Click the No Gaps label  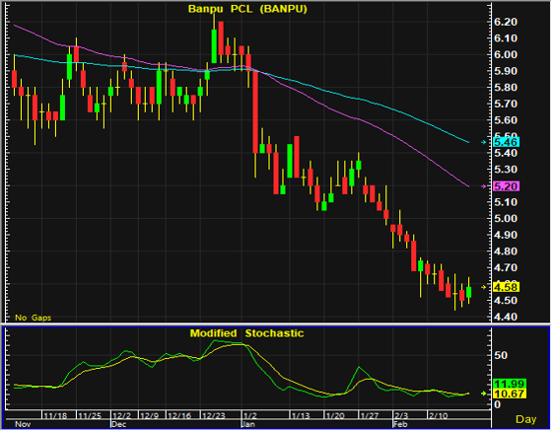(x=34, y=318)
